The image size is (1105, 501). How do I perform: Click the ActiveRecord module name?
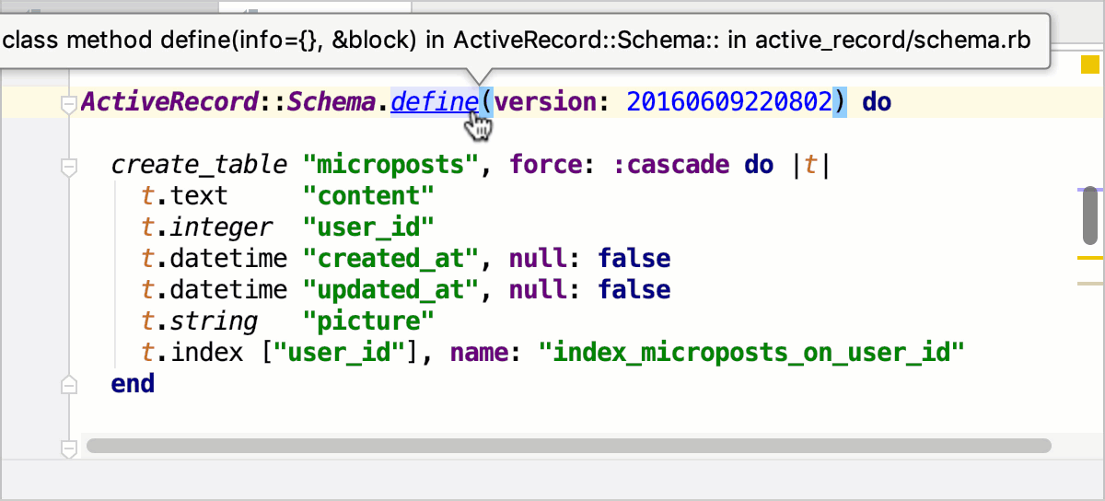tap(169, 101)
